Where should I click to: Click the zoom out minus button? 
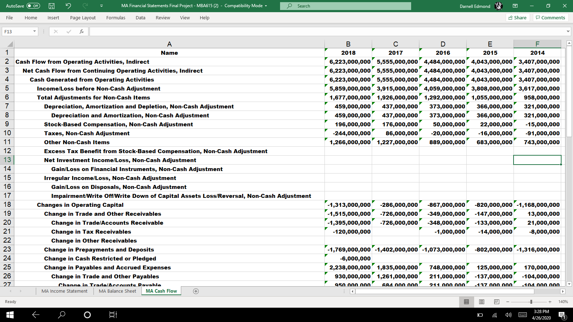click(x=507, y=302)
